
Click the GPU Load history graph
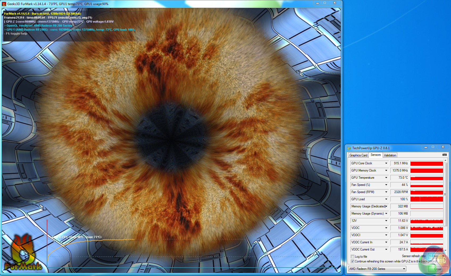coord(427,199)
